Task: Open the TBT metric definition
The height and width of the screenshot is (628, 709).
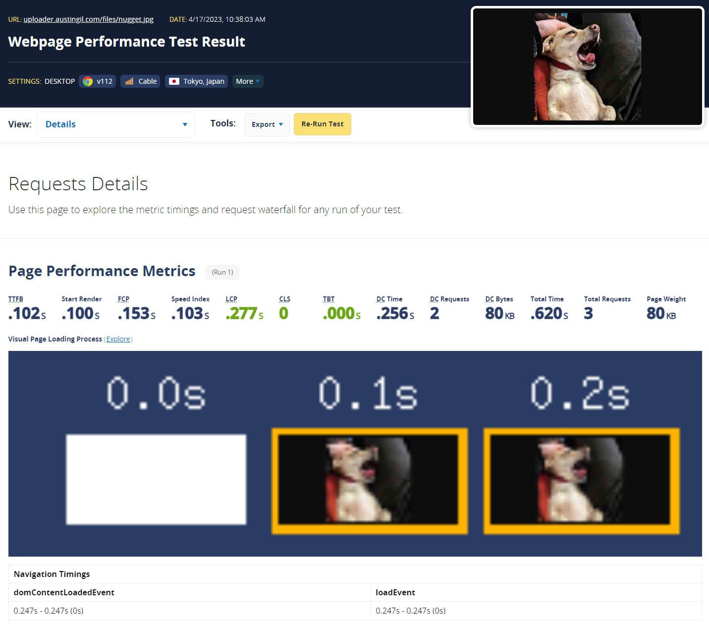Action: [x=328, y=299]
